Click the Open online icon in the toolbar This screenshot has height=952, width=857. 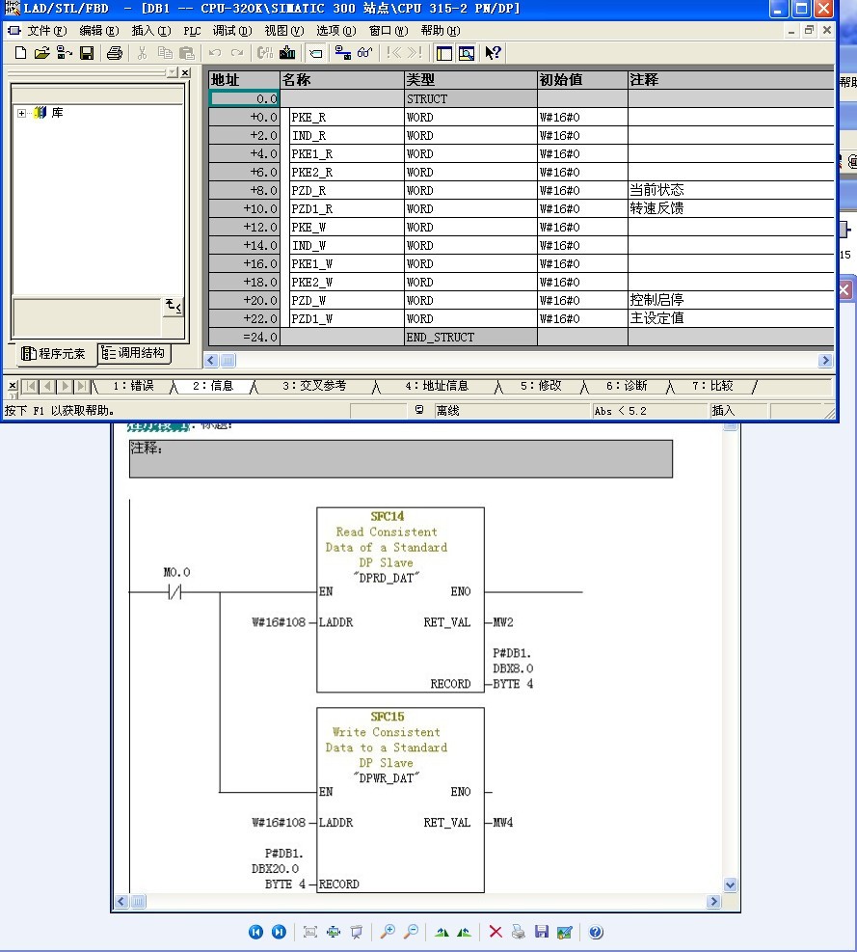[64, 53]
